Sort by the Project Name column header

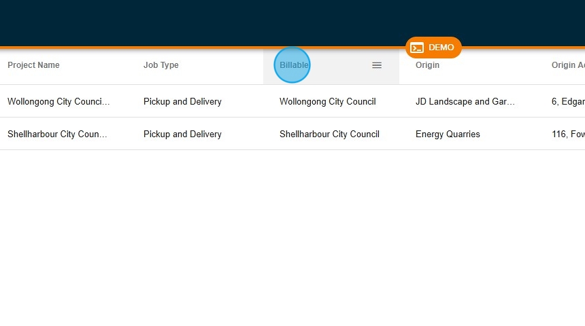[33, 65]
